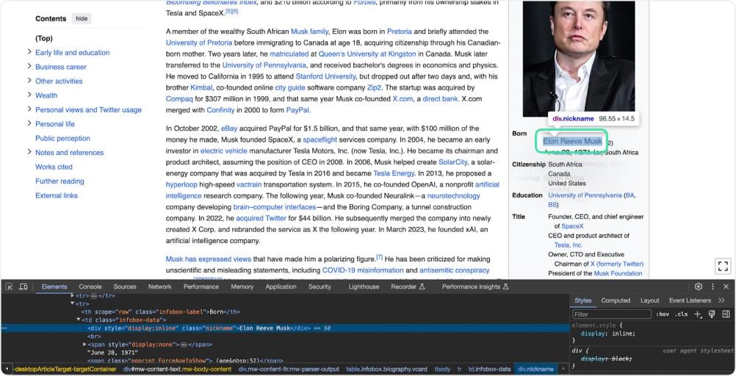Screen dimensions: 736x376
Task: Open the Security tab
Action: (x=320, y=286)
